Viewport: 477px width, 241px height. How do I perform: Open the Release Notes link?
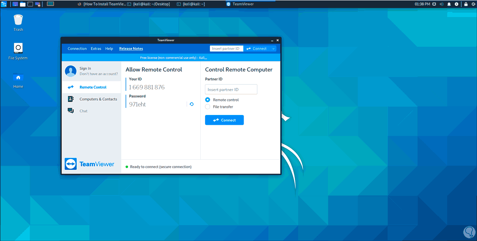(x=131, y=49)
